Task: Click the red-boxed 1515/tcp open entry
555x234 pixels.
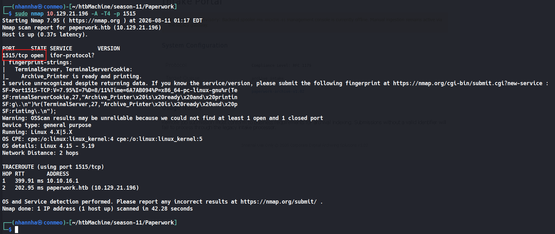Action: 24,55
